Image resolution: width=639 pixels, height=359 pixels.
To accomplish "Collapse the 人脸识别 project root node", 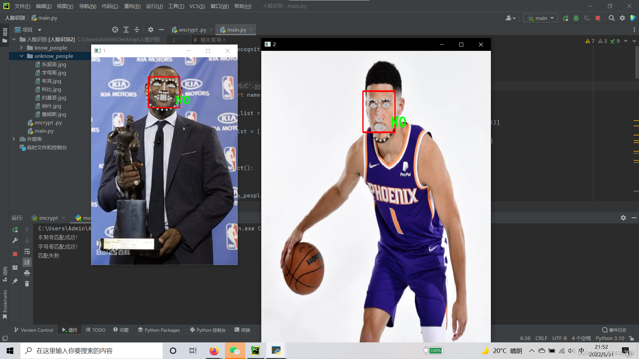I will coord(14,40).
